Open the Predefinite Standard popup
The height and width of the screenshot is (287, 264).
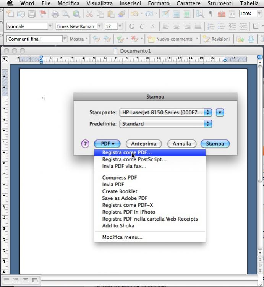(165, 124)
